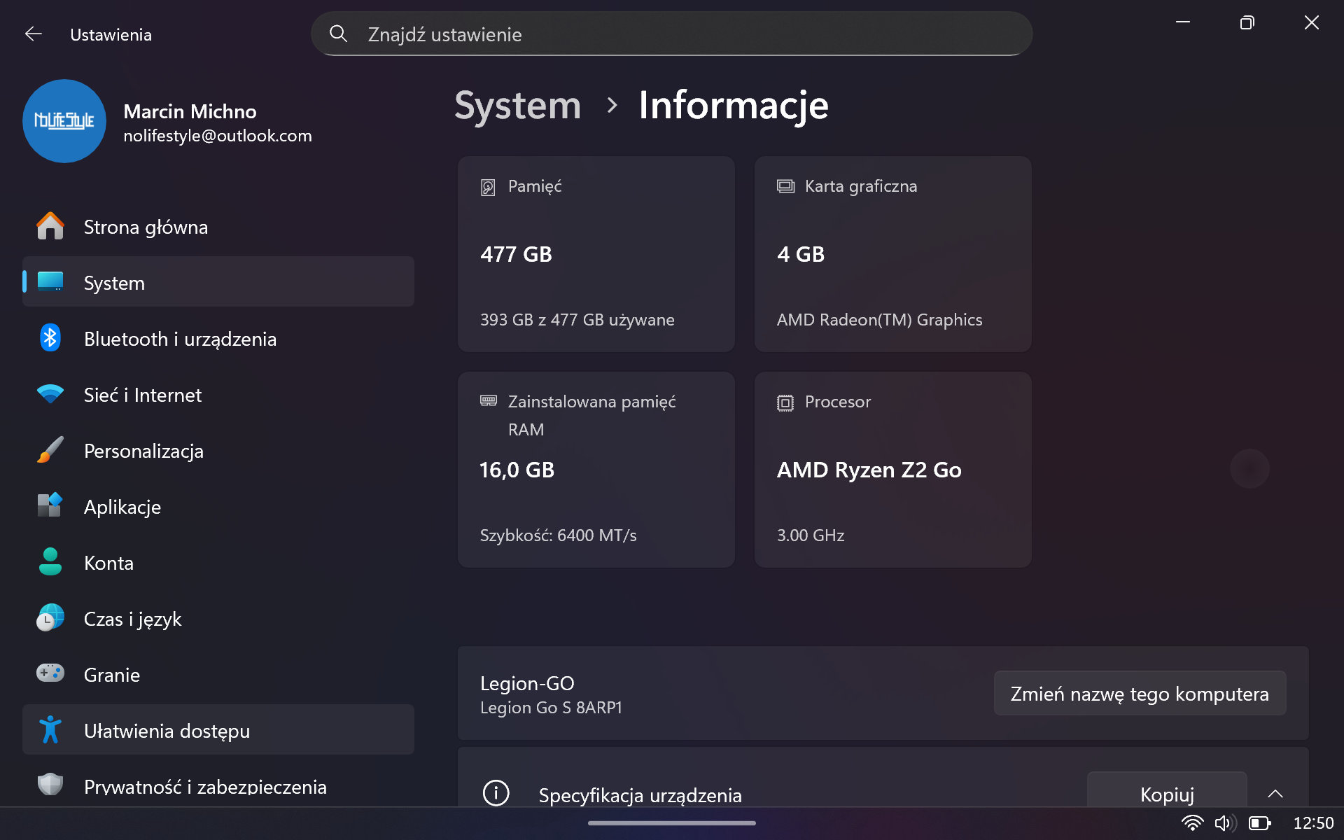
Task: Open Personalizacja via paintbrush icon
Action: click(x=50, y=450)
